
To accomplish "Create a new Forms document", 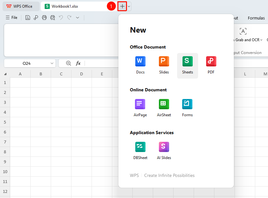I will coord(187,108).
